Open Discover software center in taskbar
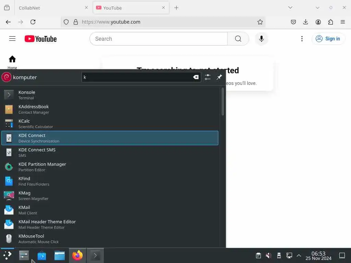The width and height of the screenshot is (351, 263). (41, 255)
